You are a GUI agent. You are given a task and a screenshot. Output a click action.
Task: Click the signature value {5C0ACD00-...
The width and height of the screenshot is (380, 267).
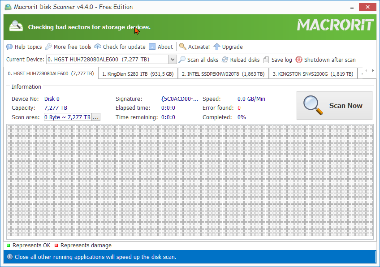180,99
